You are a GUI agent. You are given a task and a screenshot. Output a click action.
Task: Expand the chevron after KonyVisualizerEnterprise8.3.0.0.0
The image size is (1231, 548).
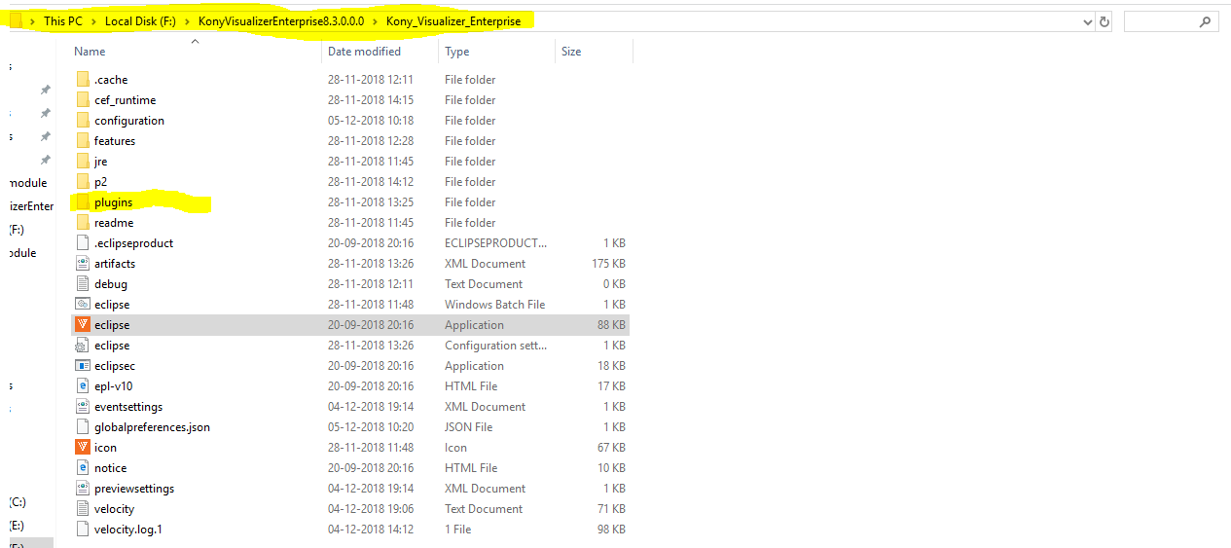coord(376,21)
